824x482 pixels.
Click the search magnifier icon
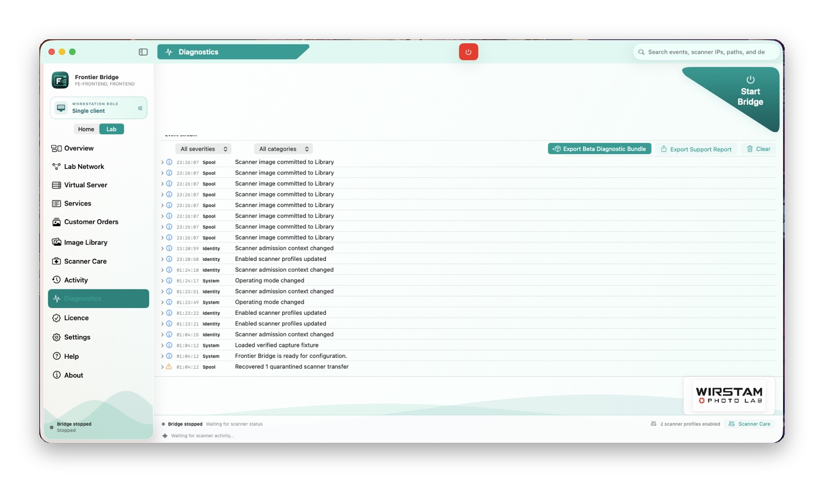[641, 52]
